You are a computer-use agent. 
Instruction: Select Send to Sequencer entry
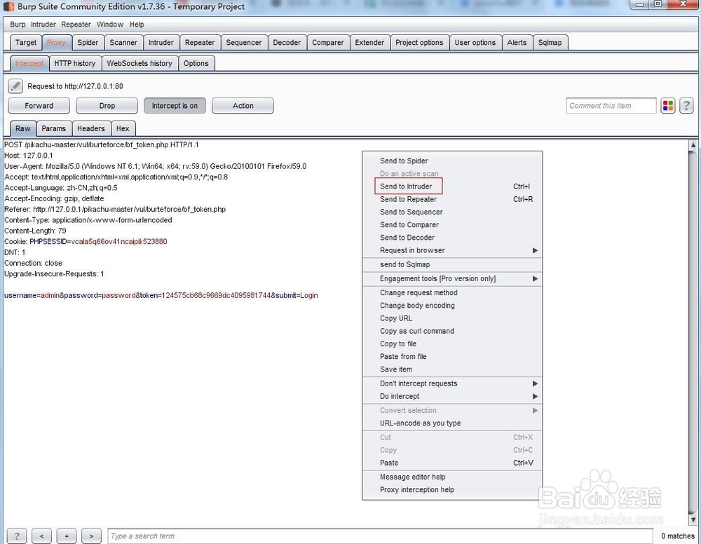pyautogui.click(x=452, y=212)
